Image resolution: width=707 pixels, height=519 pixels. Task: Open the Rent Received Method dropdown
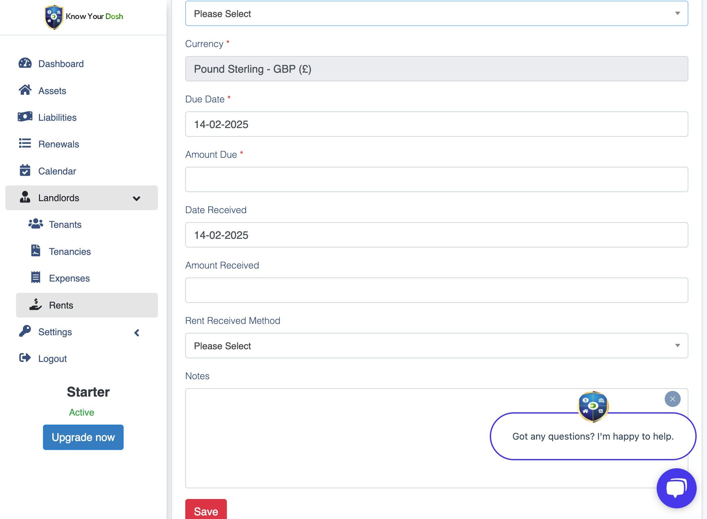[436, 346]
